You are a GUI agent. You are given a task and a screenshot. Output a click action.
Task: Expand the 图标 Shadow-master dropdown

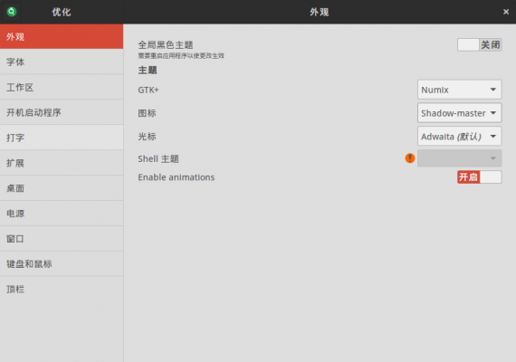click(459, 113)
